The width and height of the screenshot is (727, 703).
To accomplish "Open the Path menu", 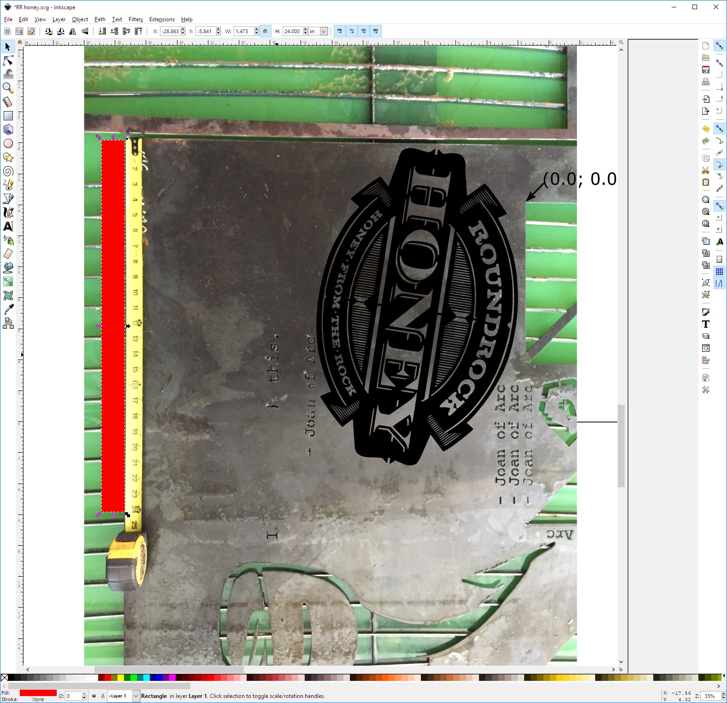I will (x=100, y=19).
